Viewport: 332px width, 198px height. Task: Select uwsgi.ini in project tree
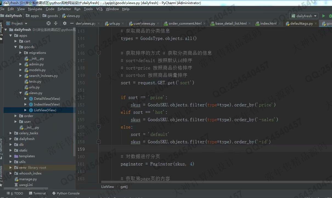(x=24, y=185)
